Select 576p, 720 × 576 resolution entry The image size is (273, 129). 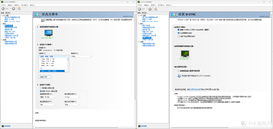pyautogui.click(x=48, y=63)
